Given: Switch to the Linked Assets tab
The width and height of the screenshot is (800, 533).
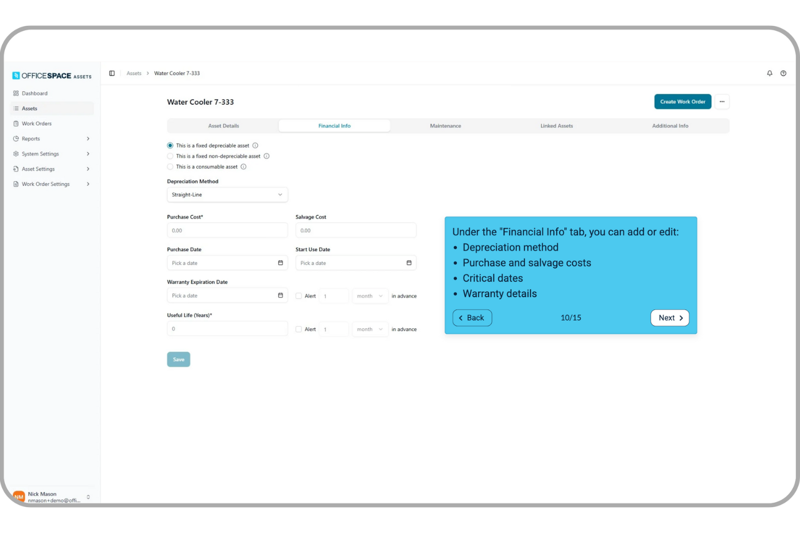Looking at the screenshot, I should click(x=556, y=126).
